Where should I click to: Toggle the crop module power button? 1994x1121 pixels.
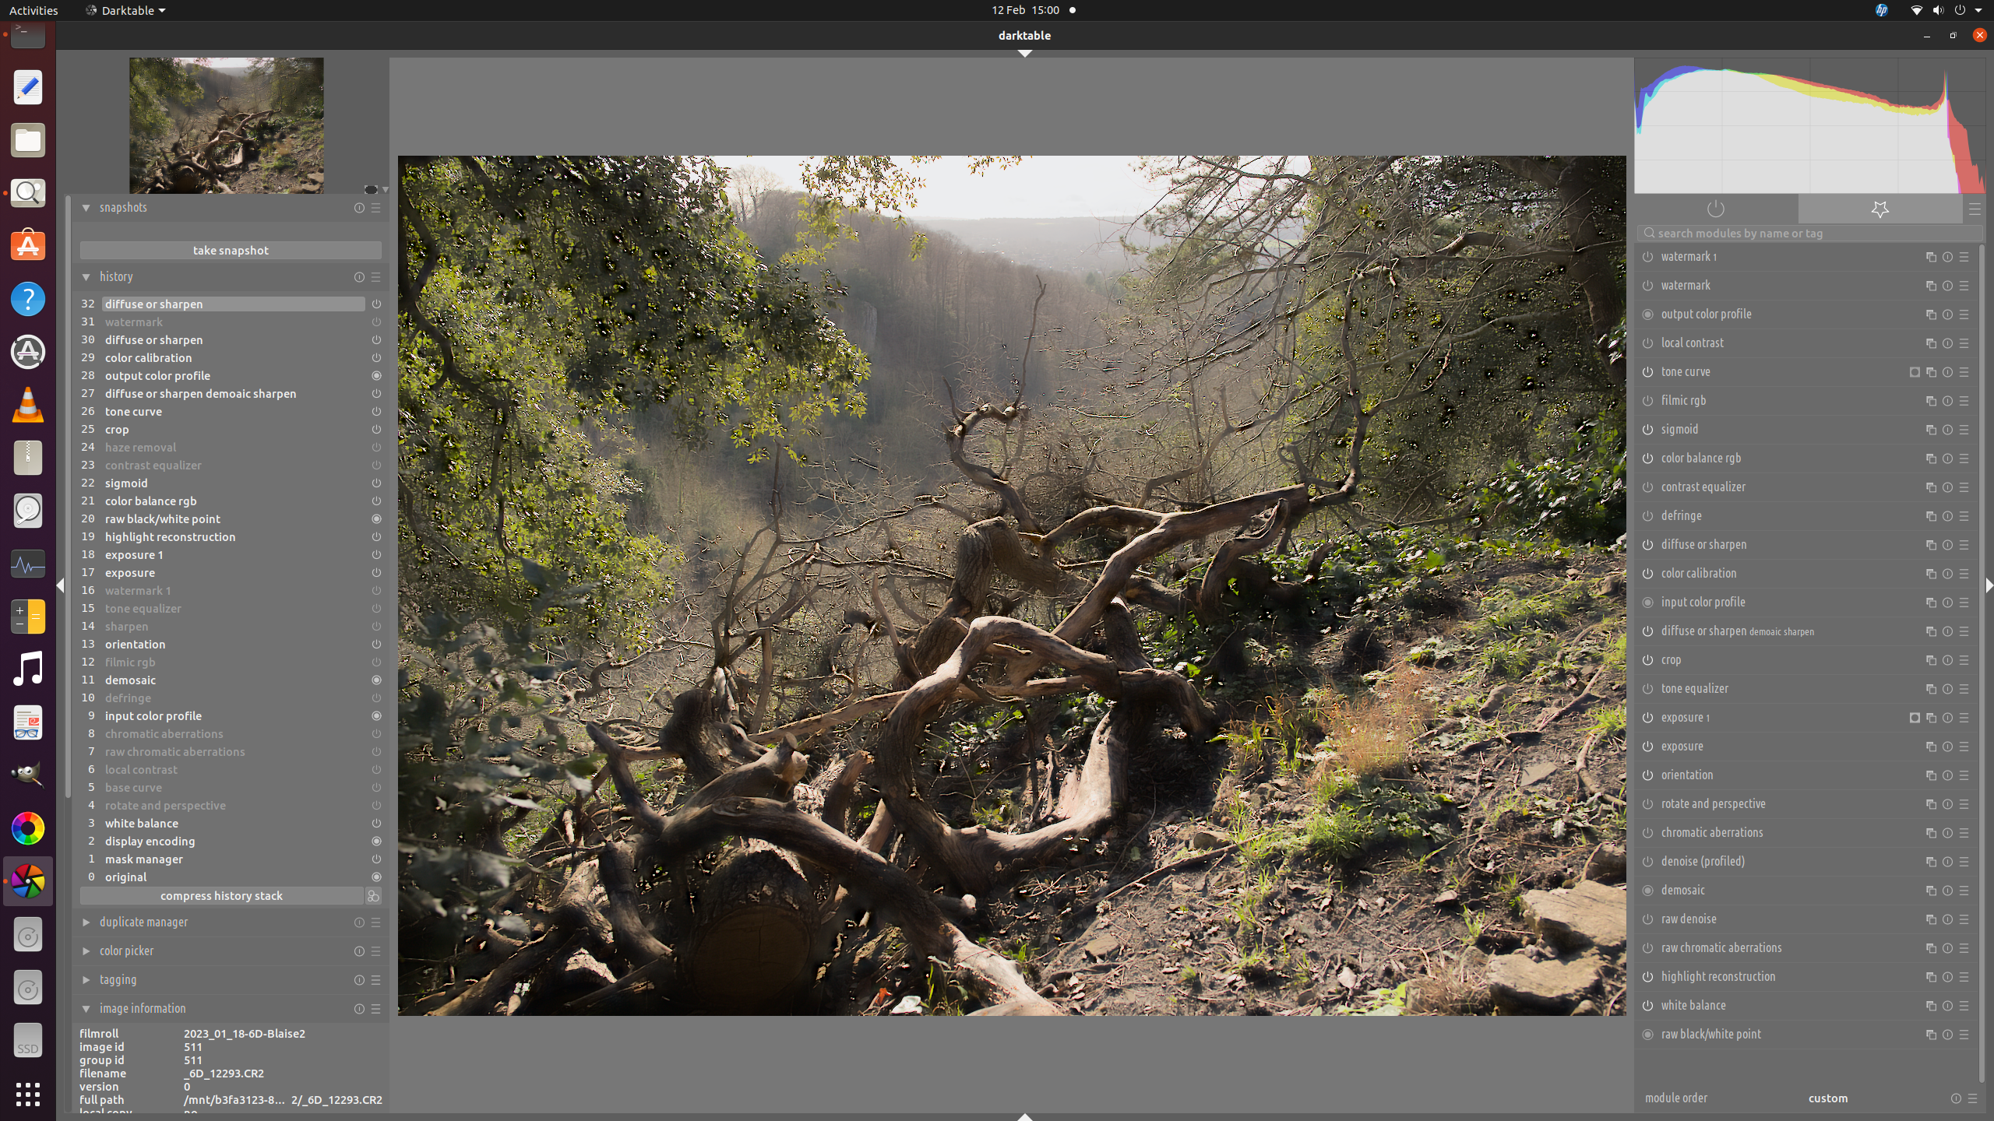1647,660
